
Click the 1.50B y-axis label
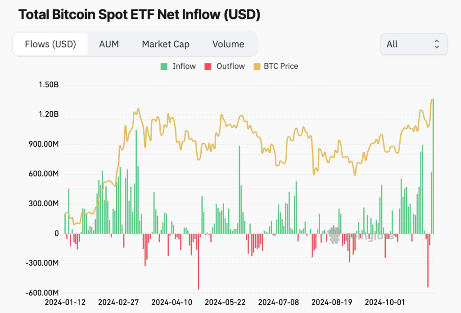click(x=49, y=85)
